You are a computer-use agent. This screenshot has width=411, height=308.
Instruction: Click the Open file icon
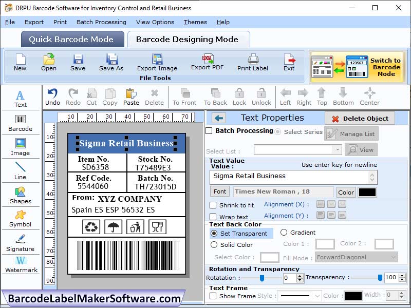[x=49, y=62]
